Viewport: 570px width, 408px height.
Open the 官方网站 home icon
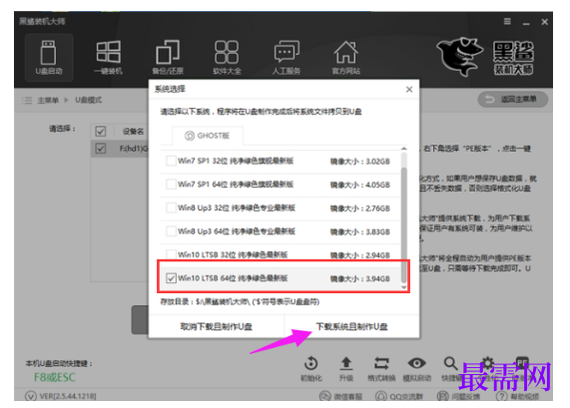pos(345,58)
